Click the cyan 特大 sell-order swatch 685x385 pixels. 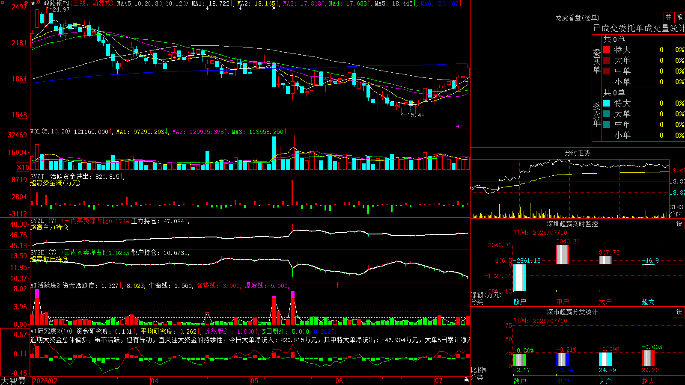coord(606,103)
